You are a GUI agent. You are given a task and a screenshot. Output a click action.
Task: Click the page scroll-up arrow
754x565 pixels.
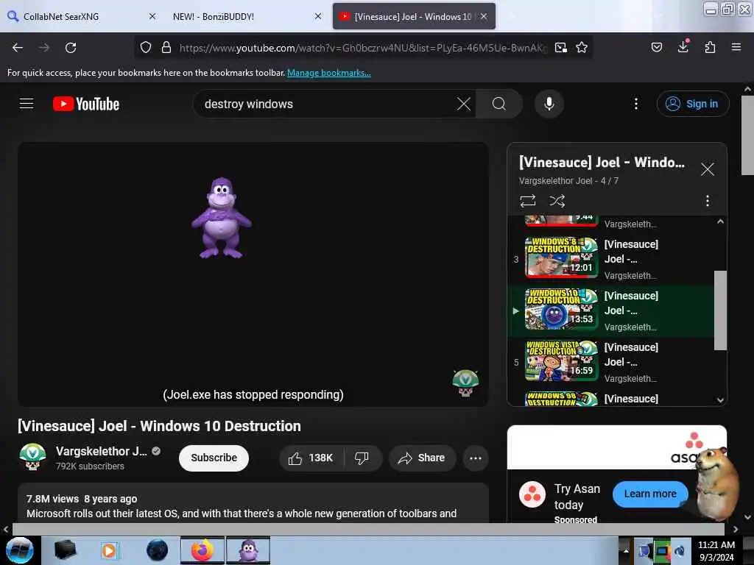(x=747, y=89)
